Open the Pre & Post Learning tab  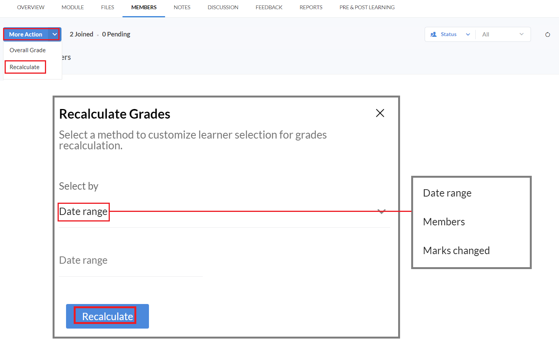[x=367, y=7]
